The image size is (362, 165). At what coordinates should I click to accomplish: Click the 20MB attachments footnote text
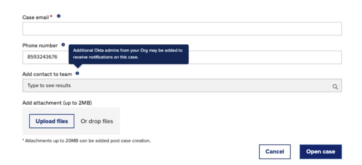click(x=86, y=141)
